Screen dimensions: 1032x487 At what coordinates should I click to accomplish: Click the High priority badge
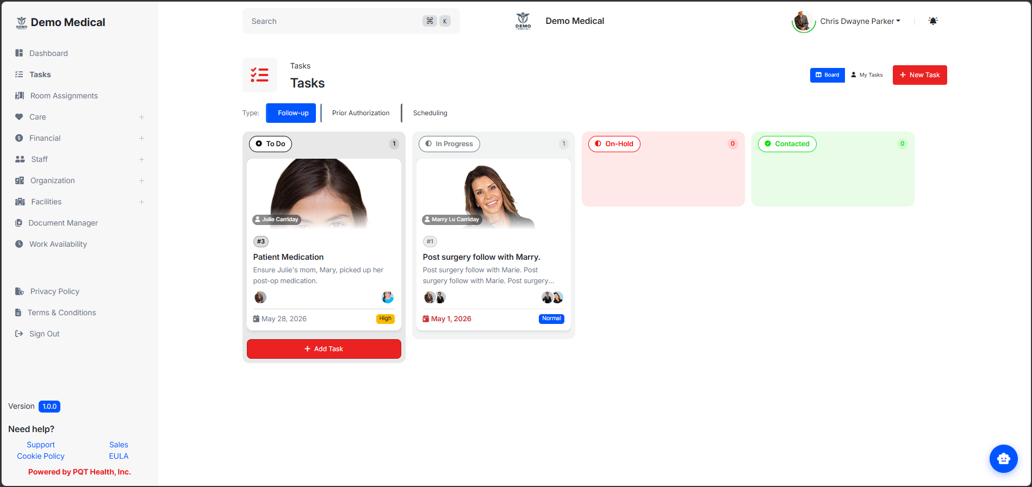pyautogui.click(x=386, y=319)
